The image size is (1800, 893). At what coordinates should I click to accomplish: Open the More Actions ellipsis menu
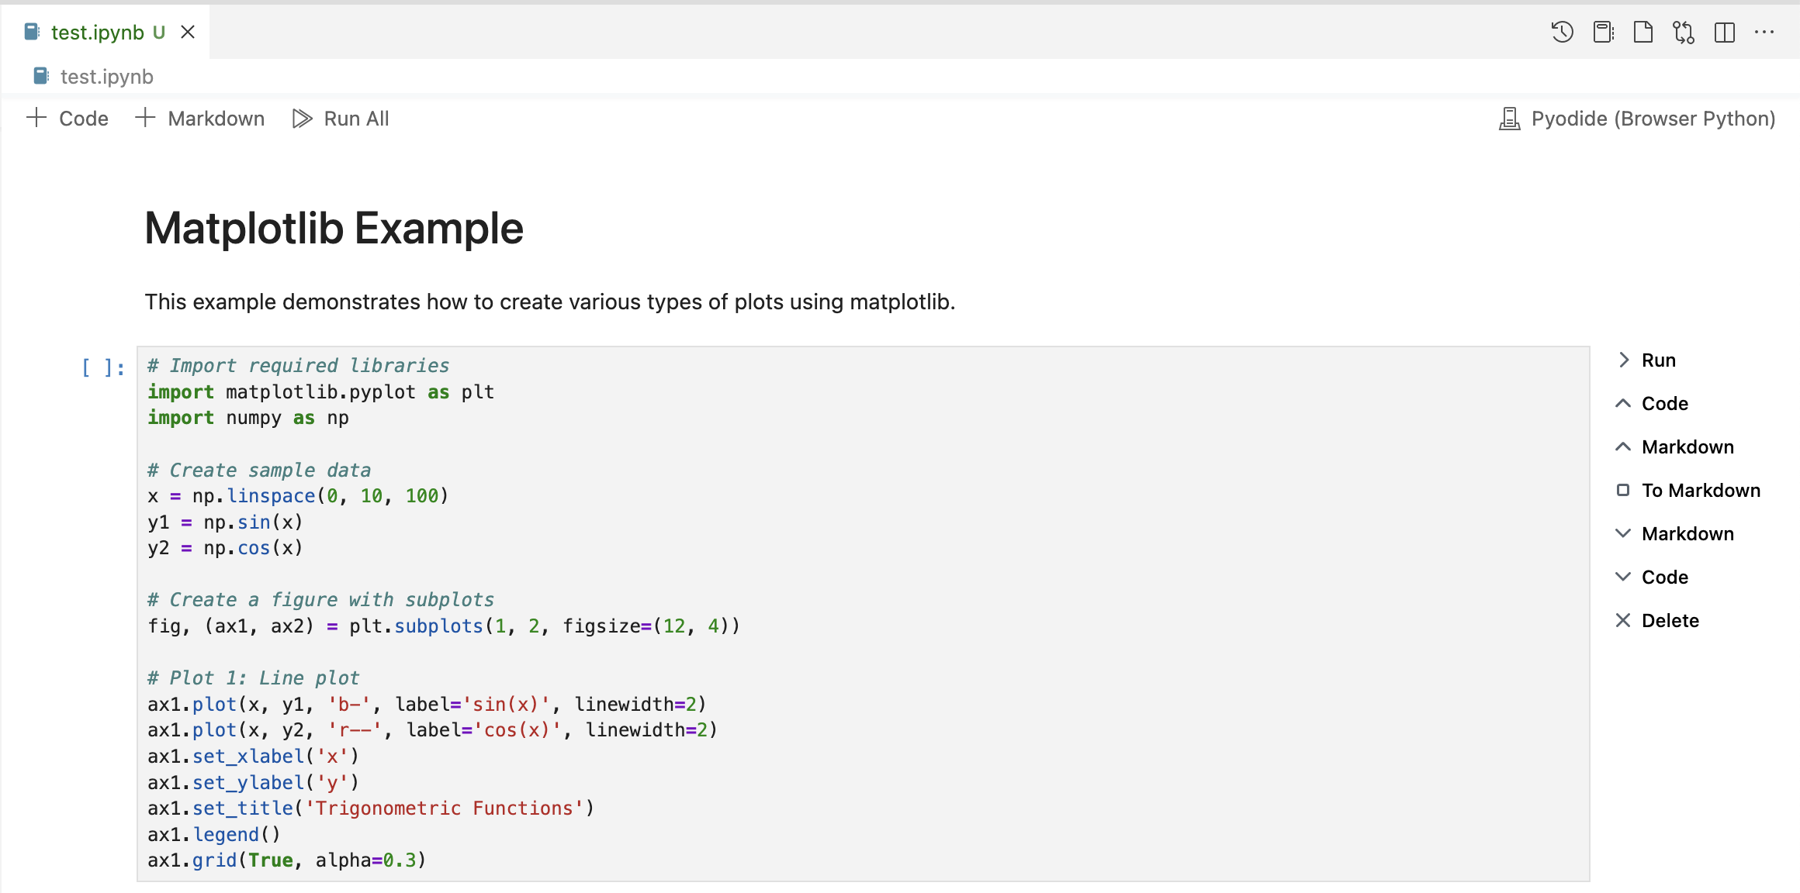click(1764, 32)
